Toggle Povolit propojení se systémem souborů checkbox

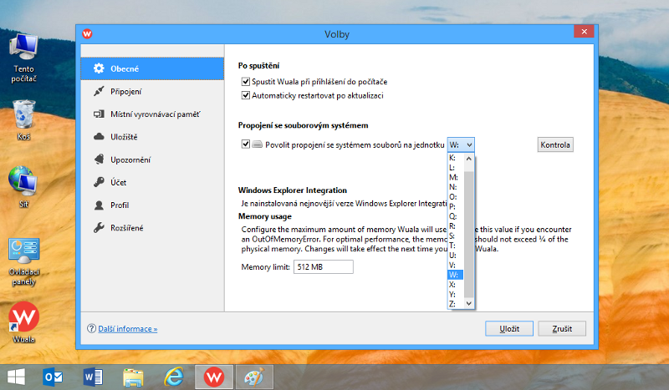click(246, 144)
